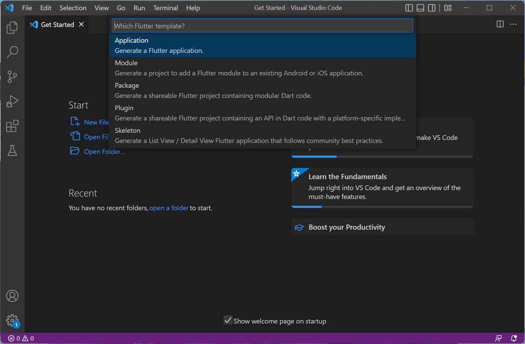The image size is (525, 344).
Task: Open the Help menu
Action: 193,8
